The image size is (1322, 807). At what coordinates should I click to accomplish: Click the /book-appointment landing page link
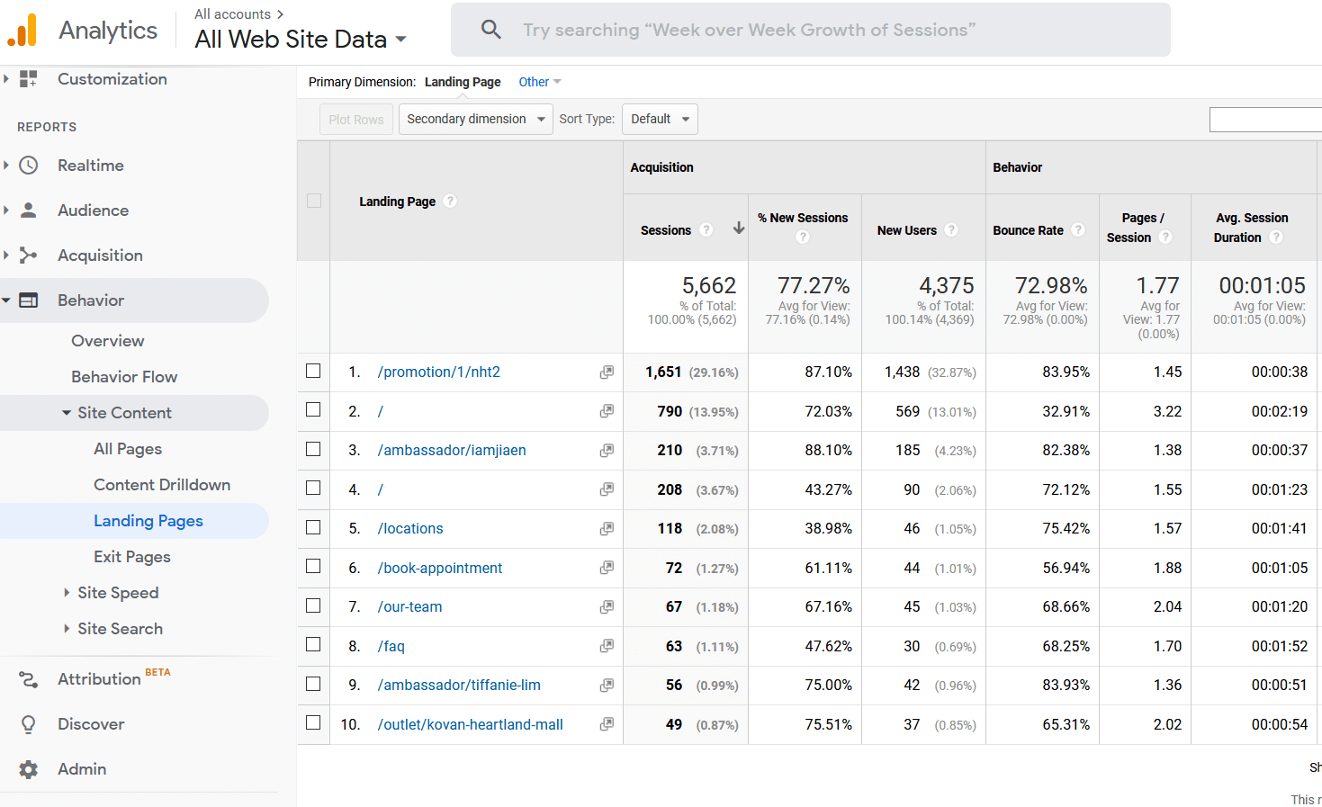coord(439,568)
